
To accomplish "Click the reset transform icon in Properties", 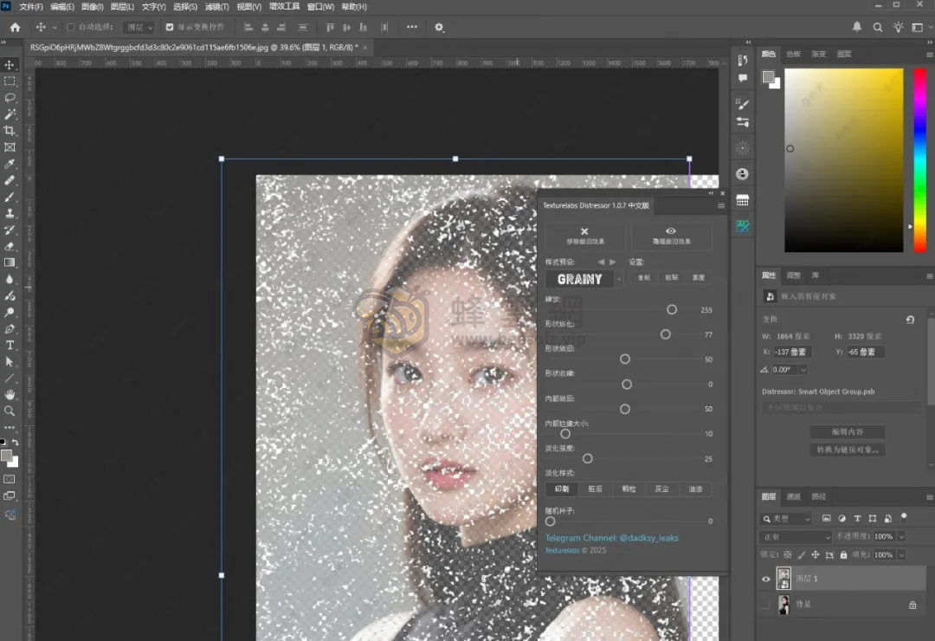I will [910, 320].
